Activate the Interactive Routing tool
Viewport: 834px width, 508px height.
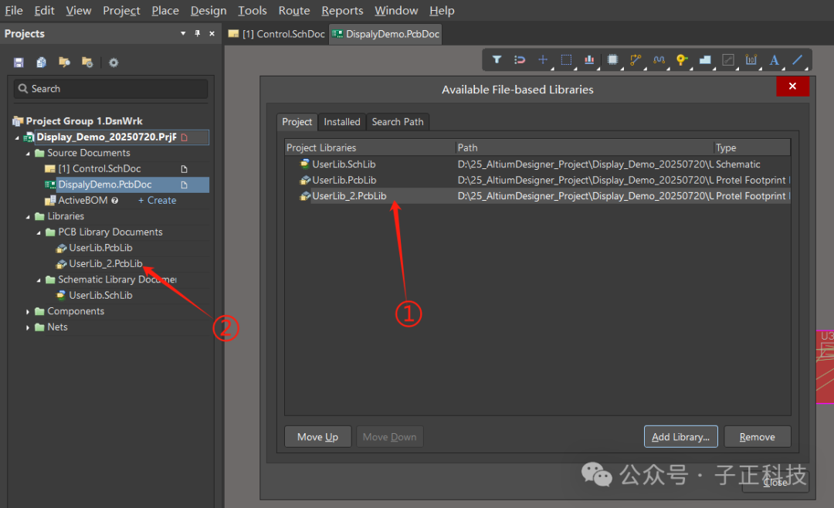[x=636, y=59]
